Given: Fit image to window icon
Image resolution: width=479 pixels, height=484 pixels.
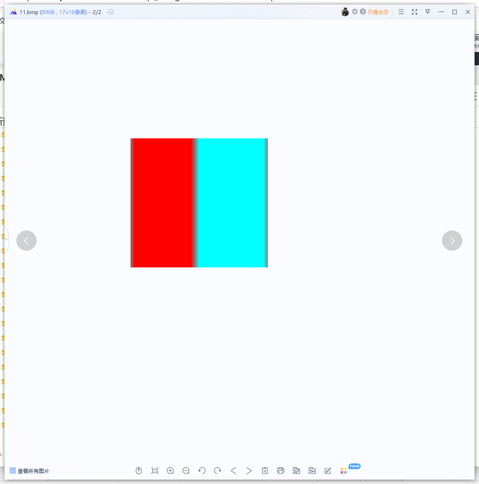Looking at the screenshot, I should click(155, 471).
